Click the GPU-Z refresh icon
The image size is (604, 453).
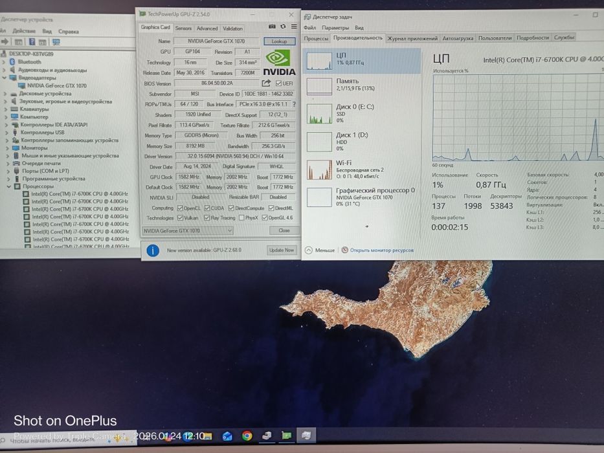[x=283, y=26]
